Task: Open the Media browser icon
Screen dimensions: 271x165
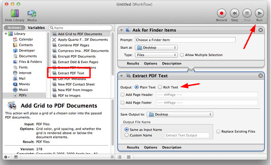Action: (x=32, y=13)
